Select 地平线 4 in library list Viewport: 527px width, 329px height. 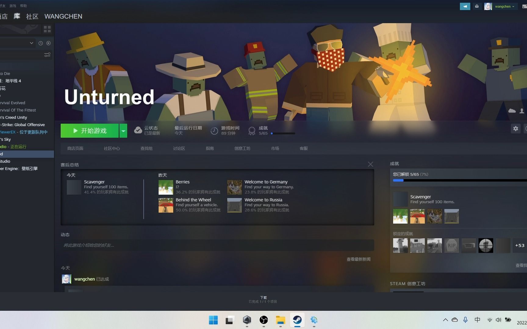coord(27,81)
